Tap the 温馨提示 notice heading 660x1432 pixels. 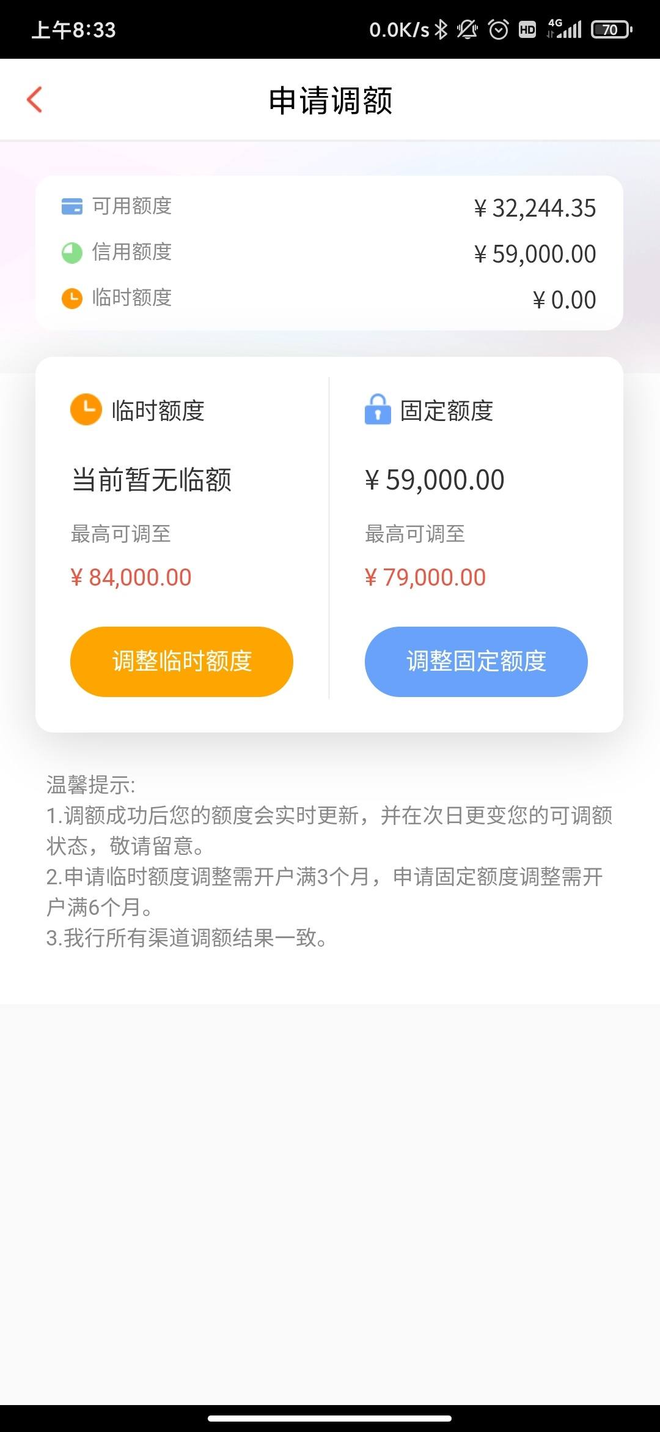pyautogui.click(x=90, y=785)
